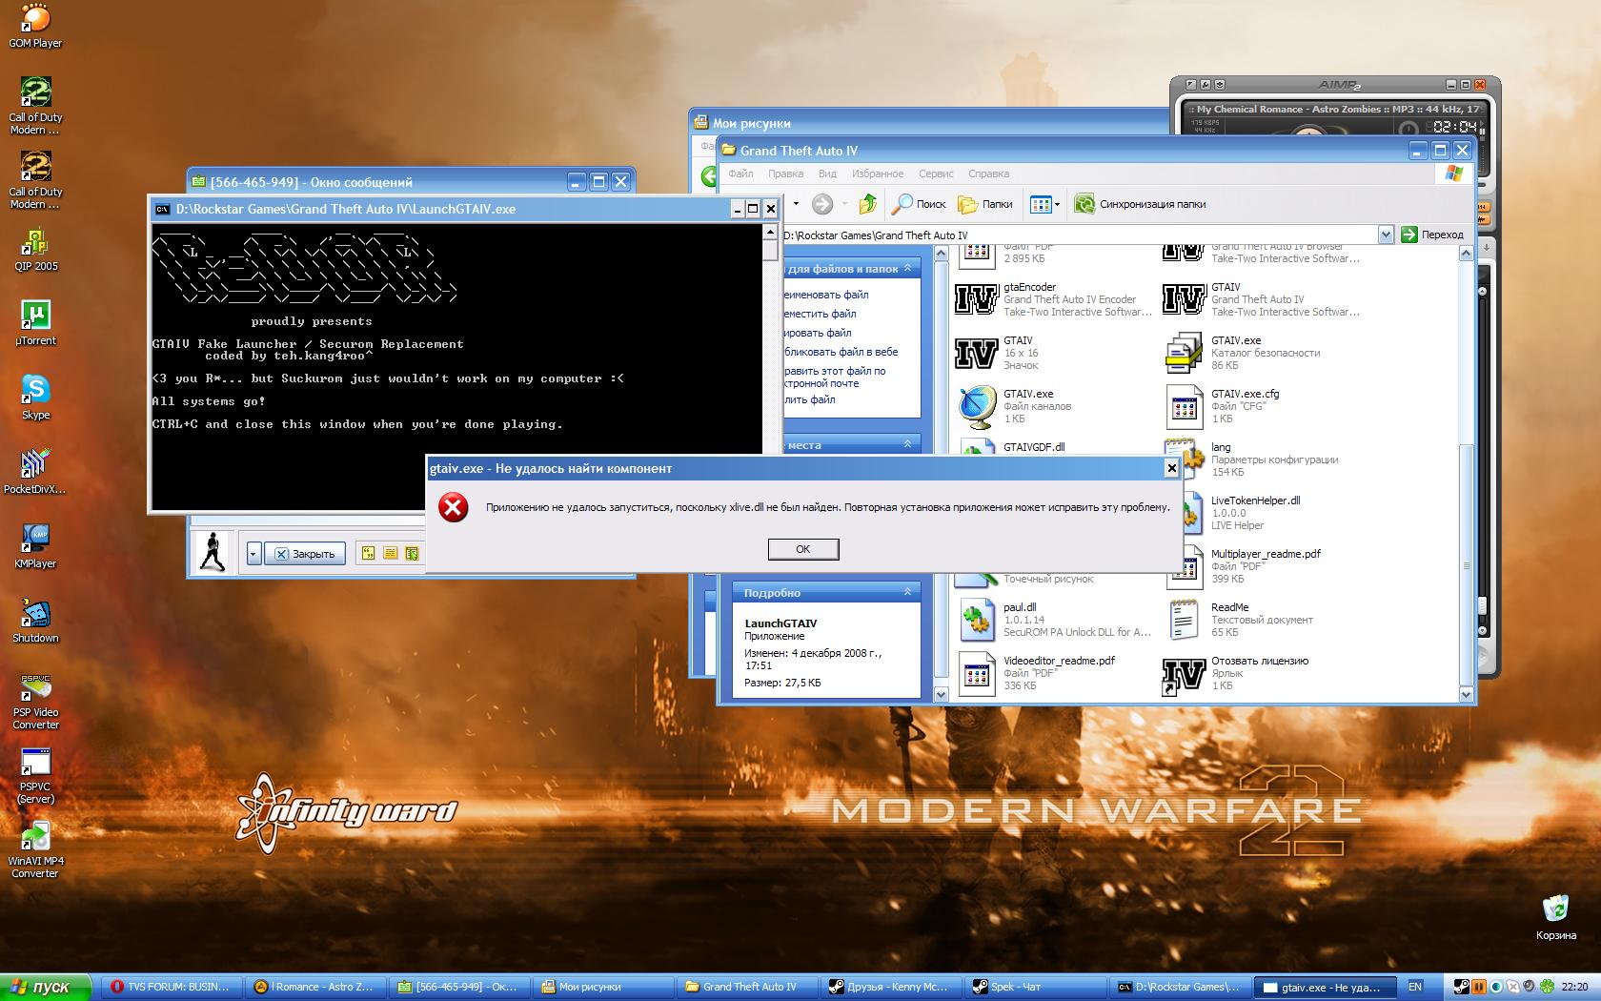The height and width of the screenshot is (1001, 1601).
Task: Click the Переход go button
Action: click(1432, 235)
